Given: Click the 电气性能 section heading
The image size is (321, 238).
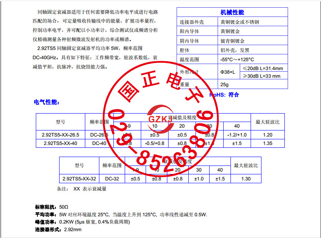Looking at the screenshot, I should click(x=47, y=102).
